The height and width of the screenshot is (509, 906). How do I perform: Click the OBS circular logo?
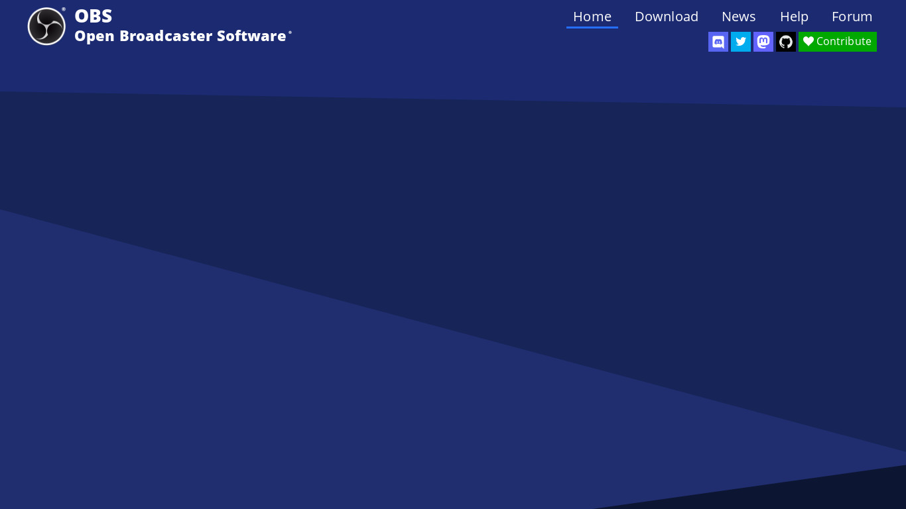46,27
